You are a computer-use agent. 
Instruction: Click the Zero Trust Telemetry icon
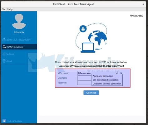[x=4, y=40]
